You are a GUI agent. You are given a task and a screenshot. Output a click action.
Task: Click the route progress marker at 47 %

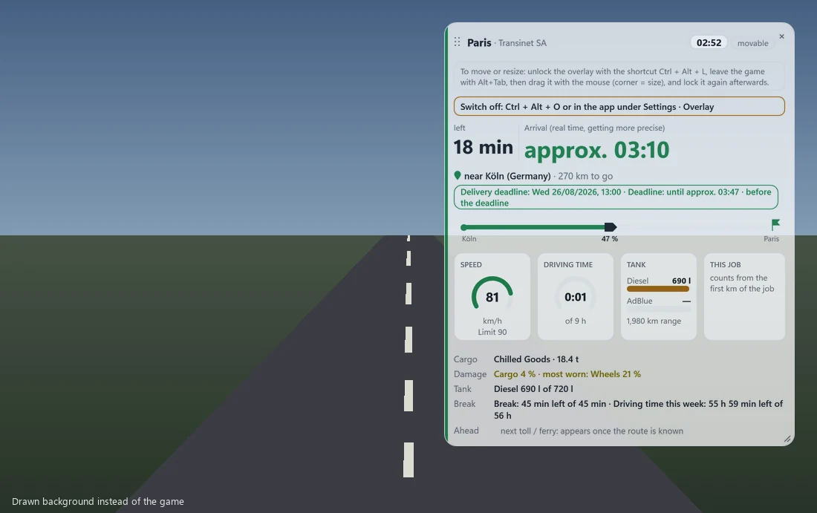(610, 227)
